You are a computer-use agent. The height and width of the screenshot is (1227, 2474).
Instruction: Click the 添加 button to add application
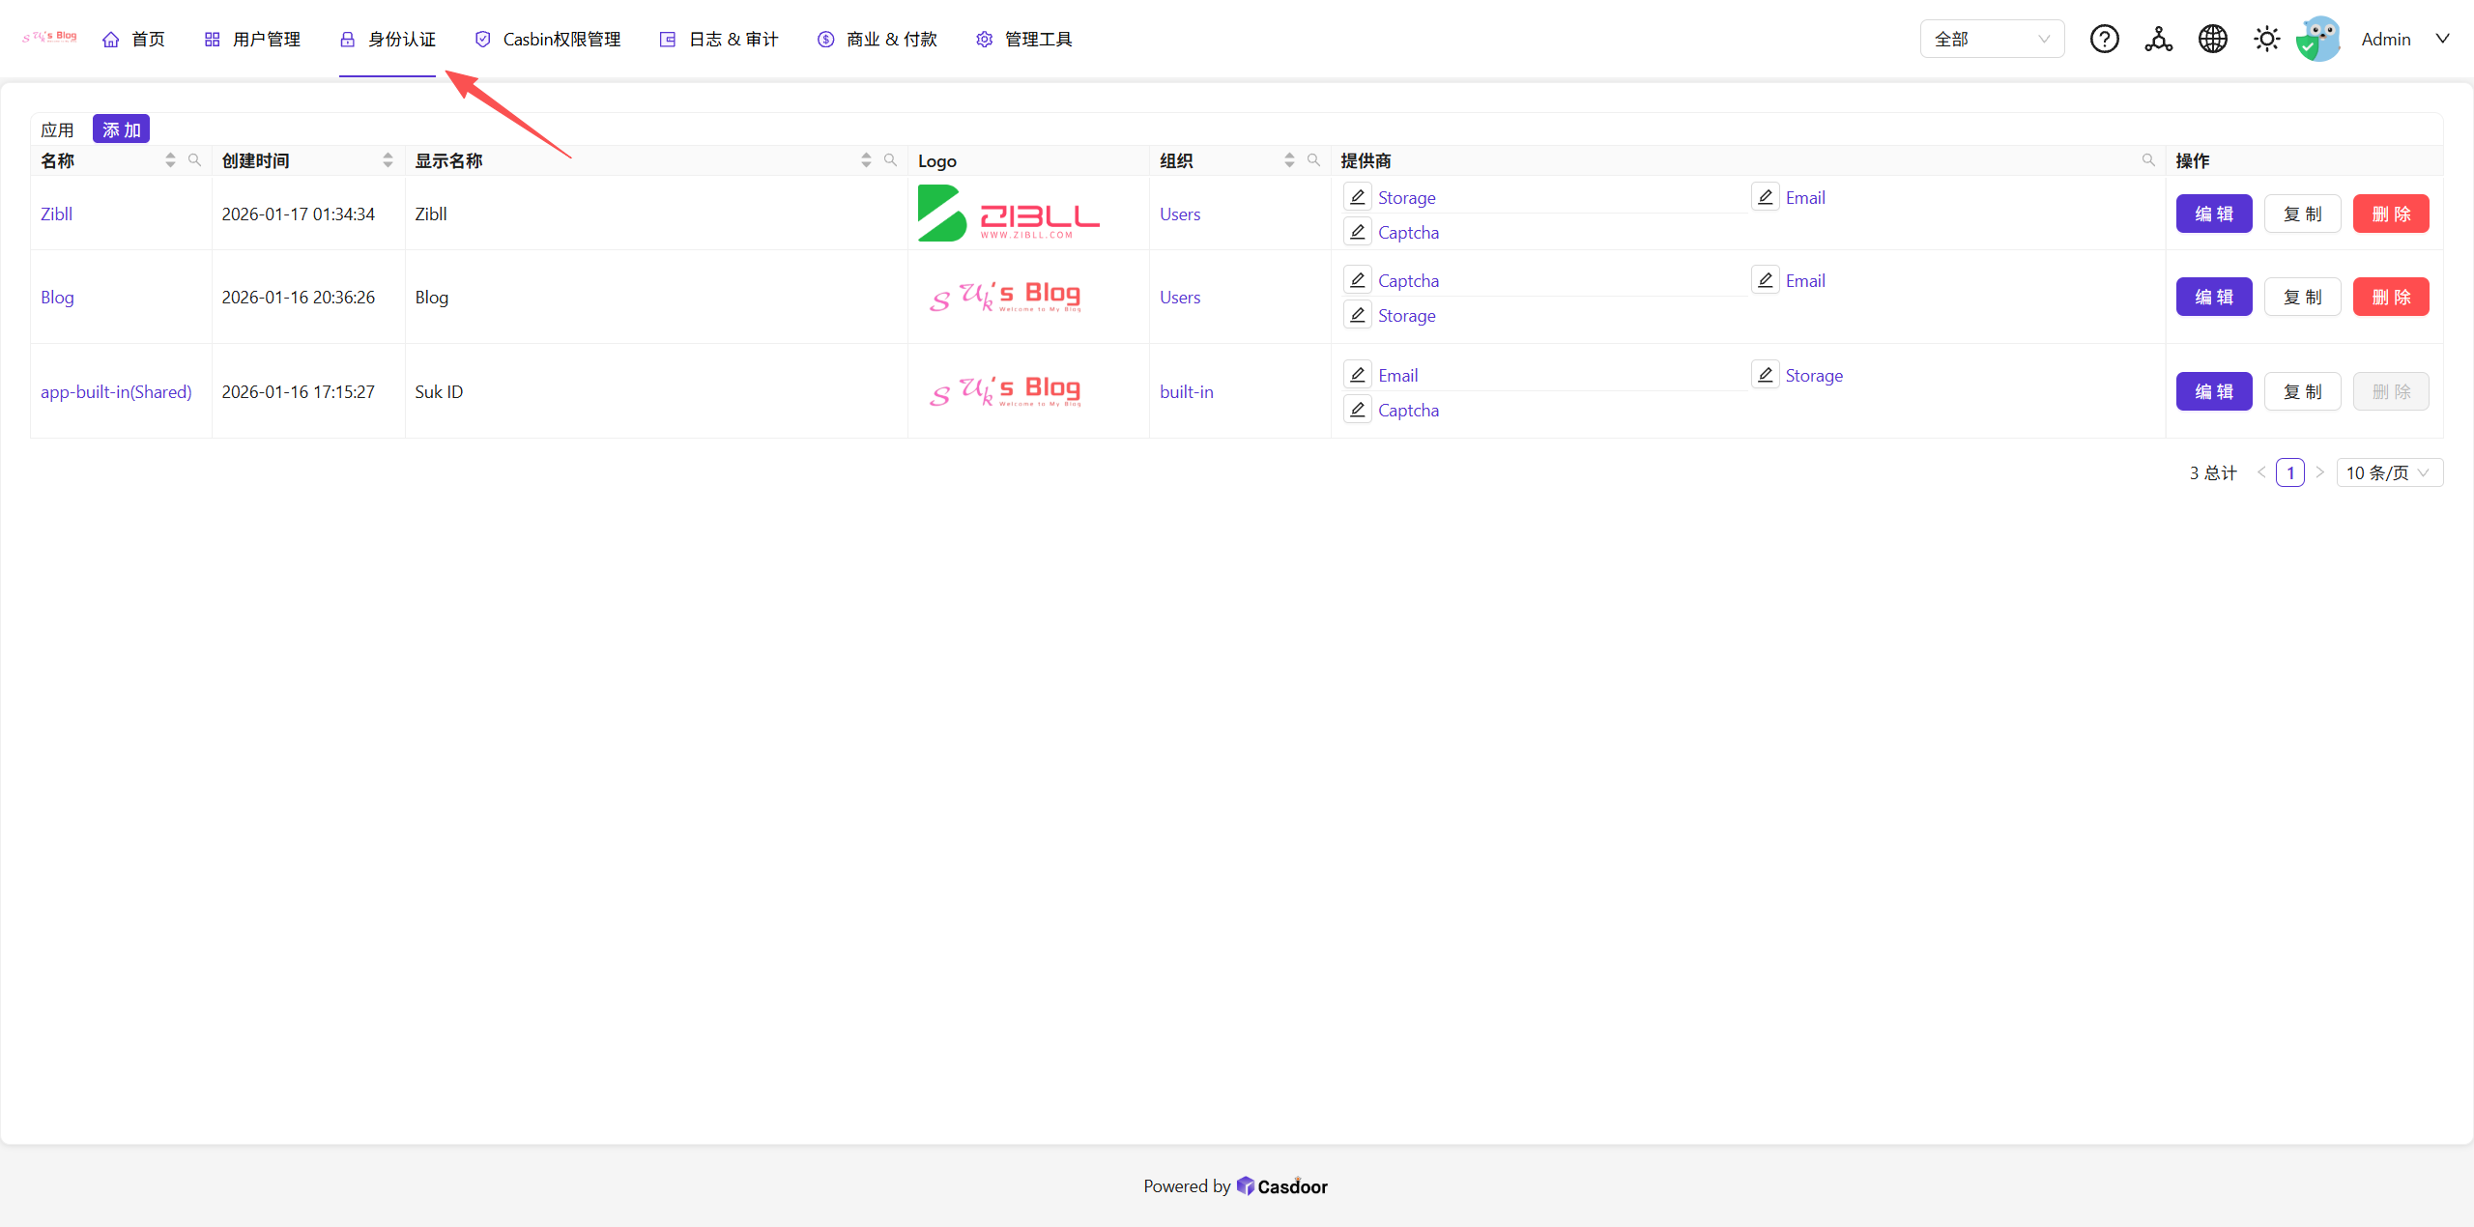coord(121,129)
